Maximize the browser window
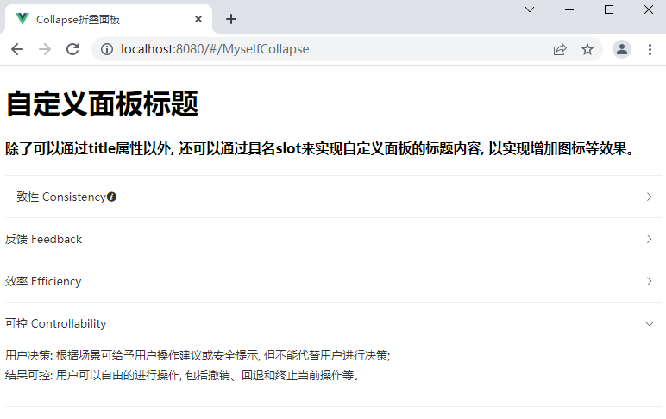Viewport: 666px width, 419px height. point(609,9)
